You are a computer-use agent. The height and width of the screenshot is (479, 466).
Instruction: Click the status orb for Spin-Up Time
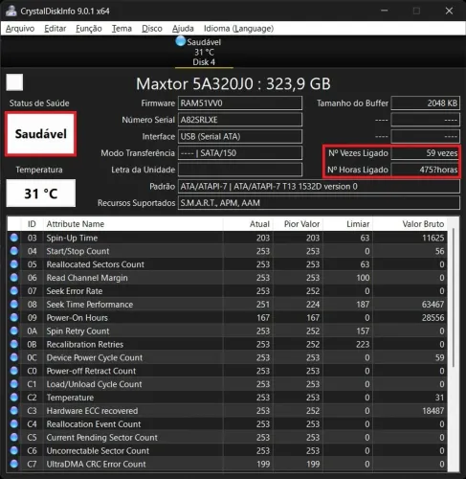point(14,238)
